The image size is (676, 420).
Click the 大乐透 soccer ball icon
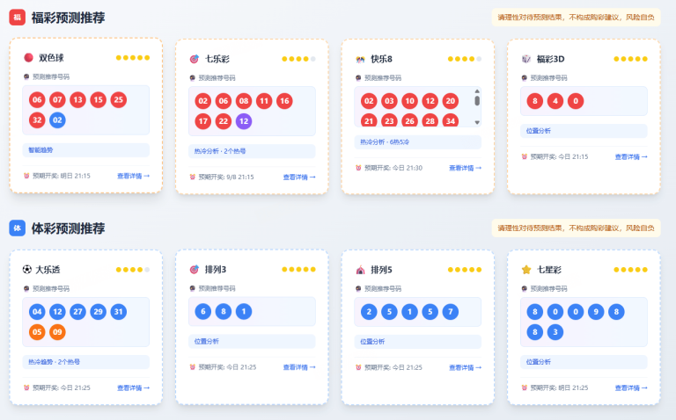28,270
